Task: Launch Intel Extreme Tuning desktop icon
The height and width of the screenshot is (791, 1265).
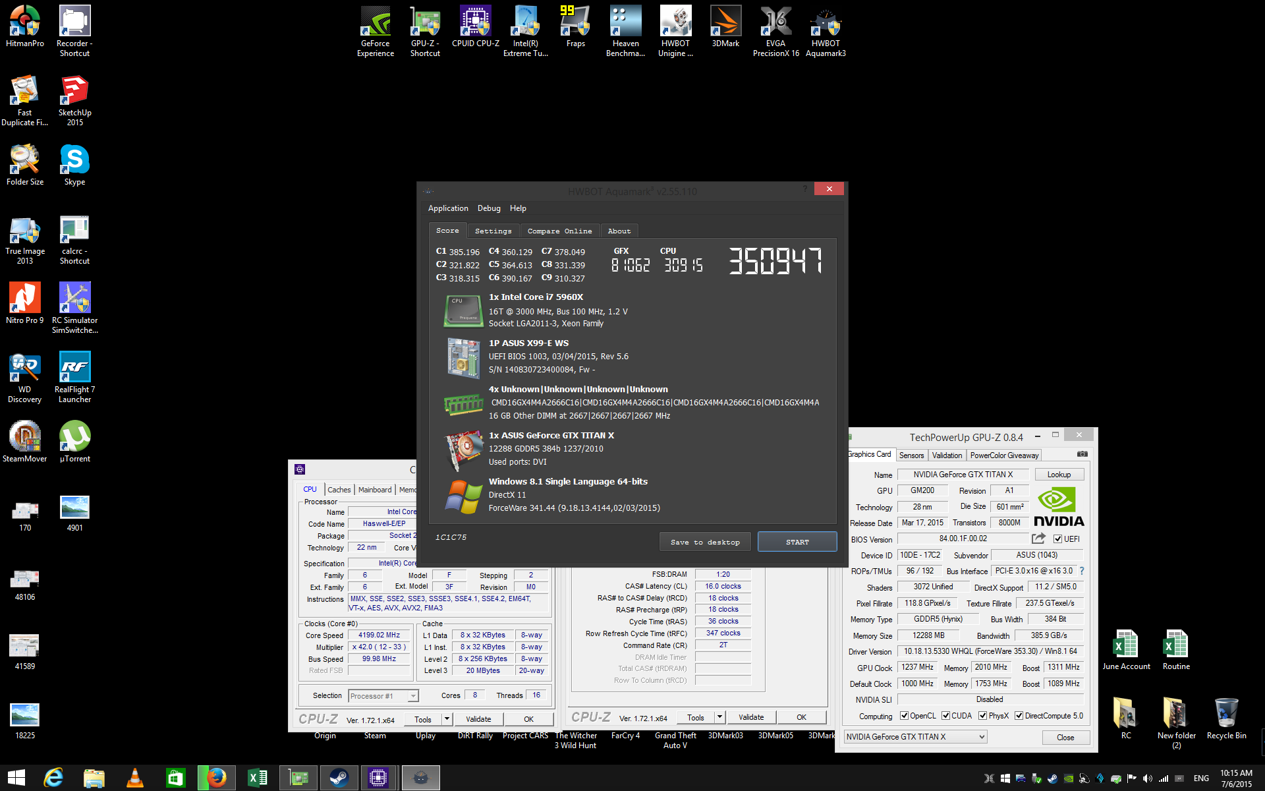Action: coord(526,31)
